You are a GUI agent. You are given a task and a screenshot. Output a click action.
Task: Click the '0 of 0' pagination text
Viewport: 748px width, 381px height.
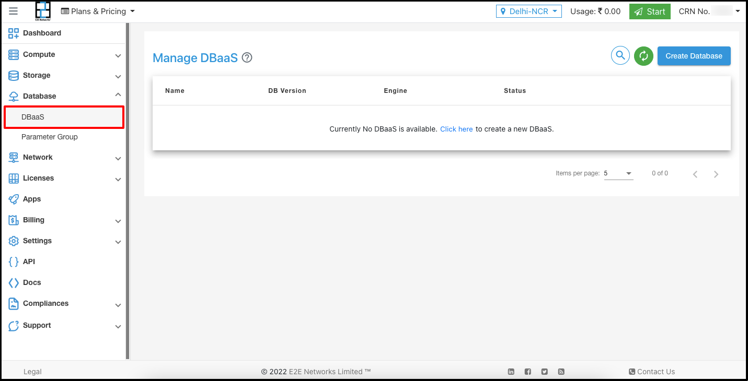[x=660, y=173]
